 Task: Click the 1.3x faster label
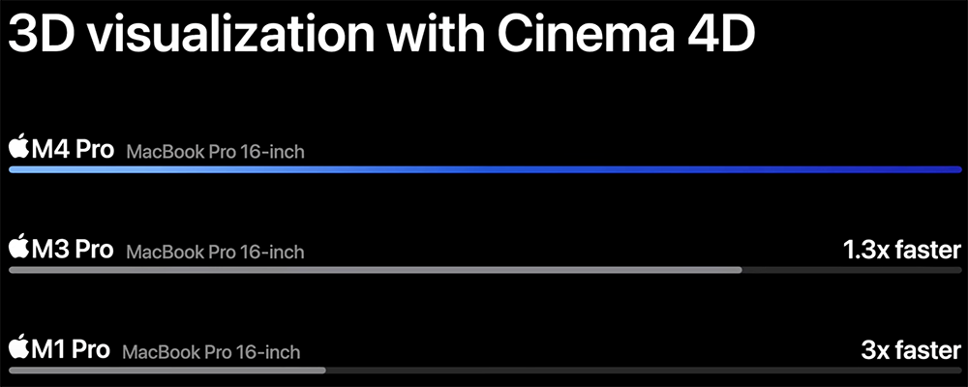(x=902, y=250)
